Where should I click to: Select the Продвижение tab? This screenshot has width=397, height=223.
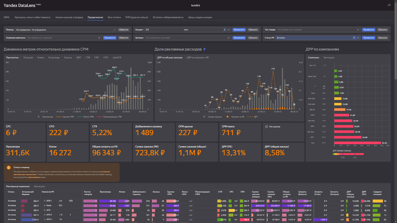[x=95, y=17]
